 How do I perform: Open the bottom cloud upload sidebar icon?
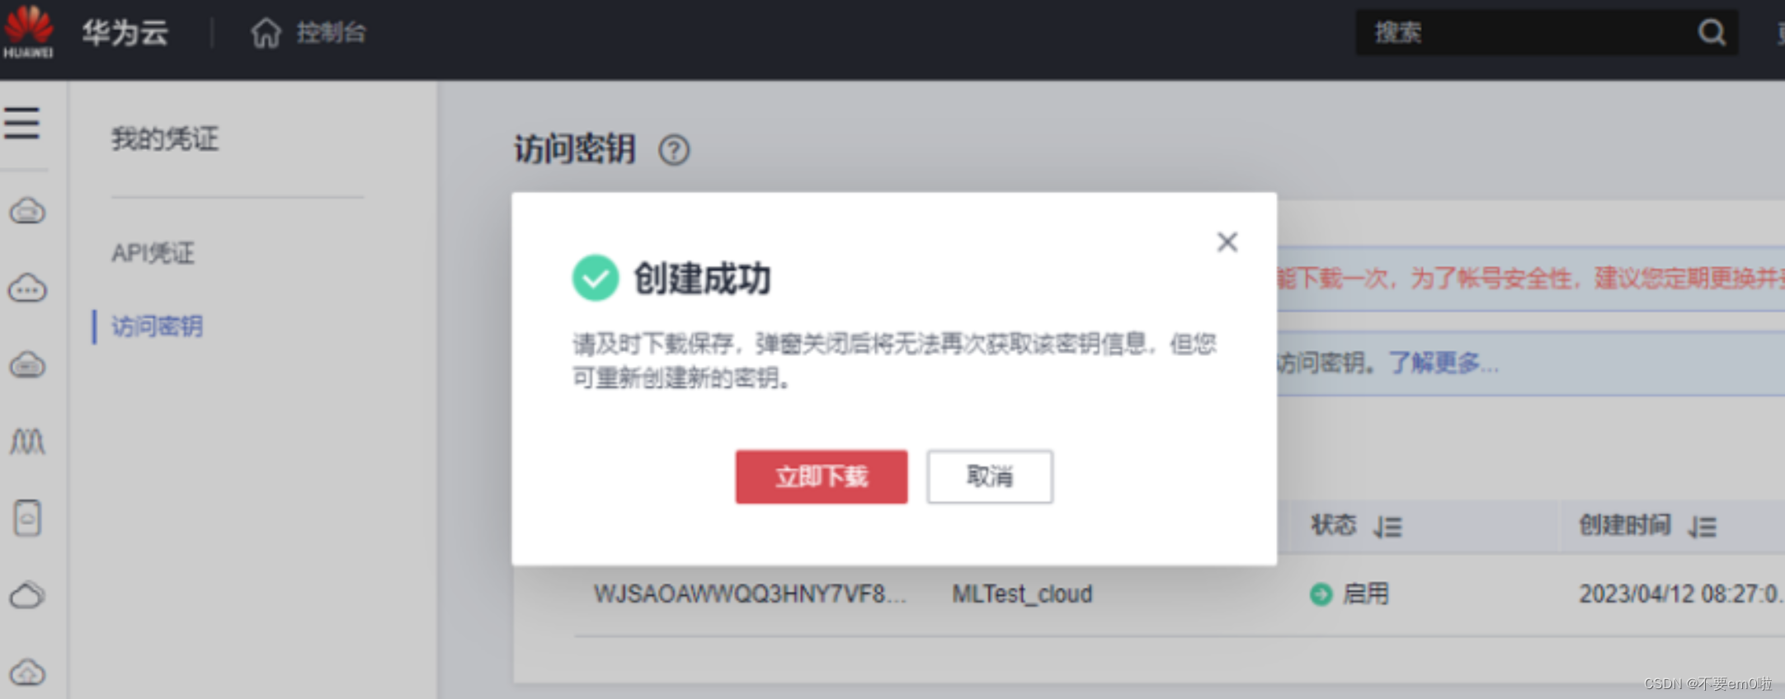coord(27,672)
